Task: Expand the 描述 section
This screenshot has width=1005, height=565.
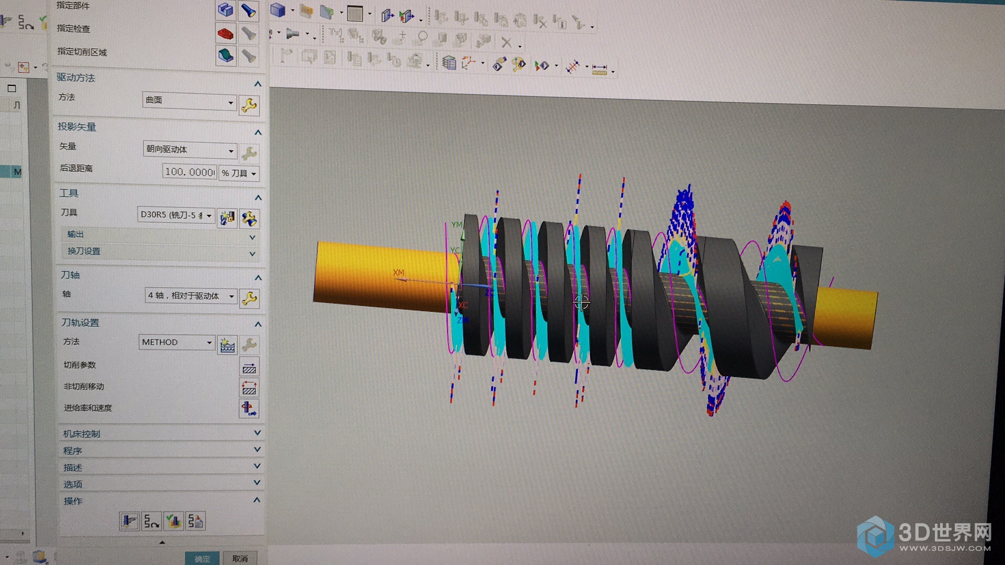Action: pyautogui.click(x=258, y=466)
